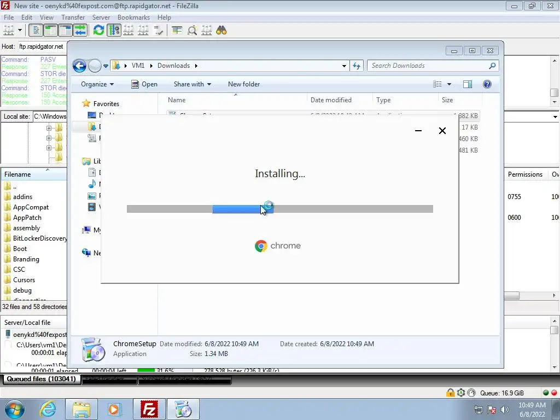Click the Host input field

[42, 46]
